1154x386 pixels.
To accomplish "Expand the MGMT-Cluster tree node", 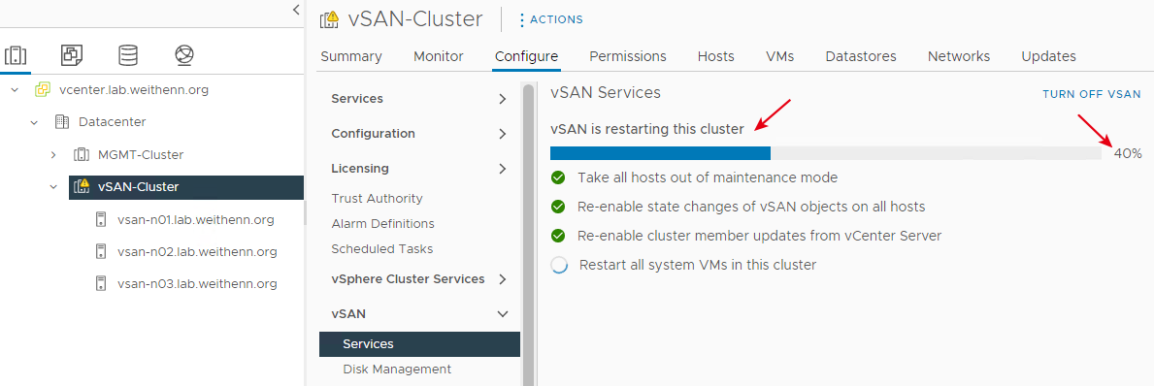I will click(x=53, y=155).
